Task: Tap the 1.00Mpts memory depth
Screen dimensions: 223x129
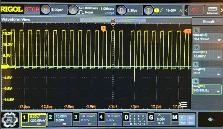Action: click(x=107, y=9)
